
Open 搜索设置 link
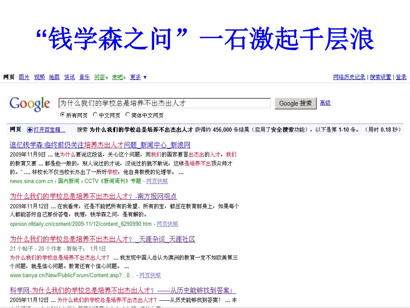click(380, 77)
